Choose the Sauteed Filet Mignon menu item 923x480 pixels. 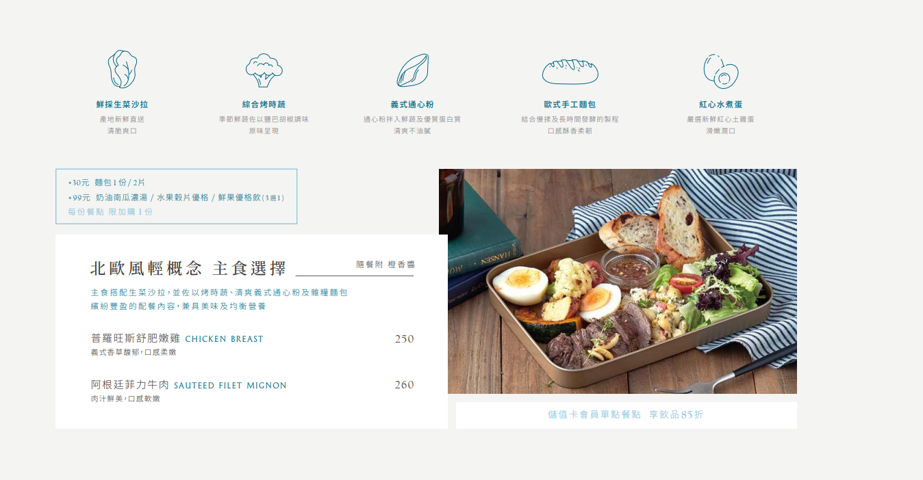(188, 385)
